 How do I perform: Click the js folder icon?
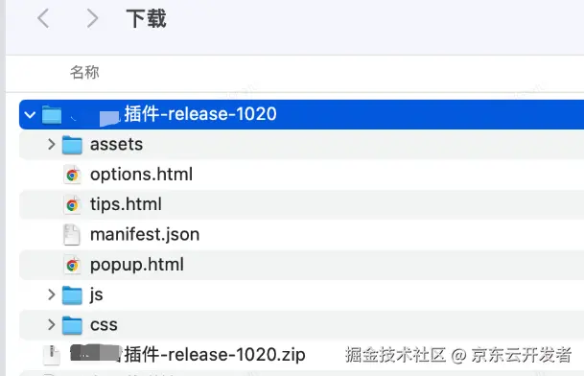tap(72, 295)
